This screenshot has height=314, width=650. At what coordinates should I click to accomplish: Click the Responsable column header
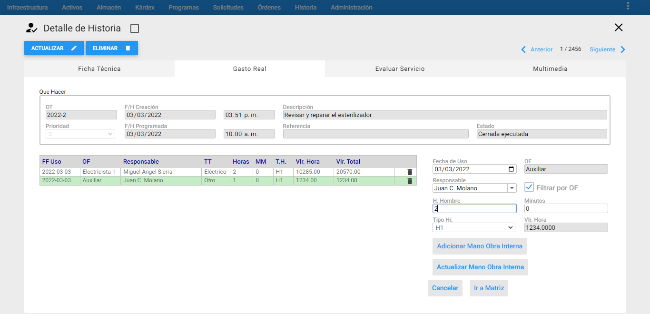coord(141,162)
